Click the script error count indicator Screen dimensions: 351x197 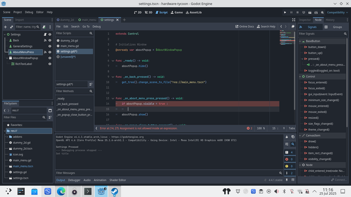click(250, 129)
